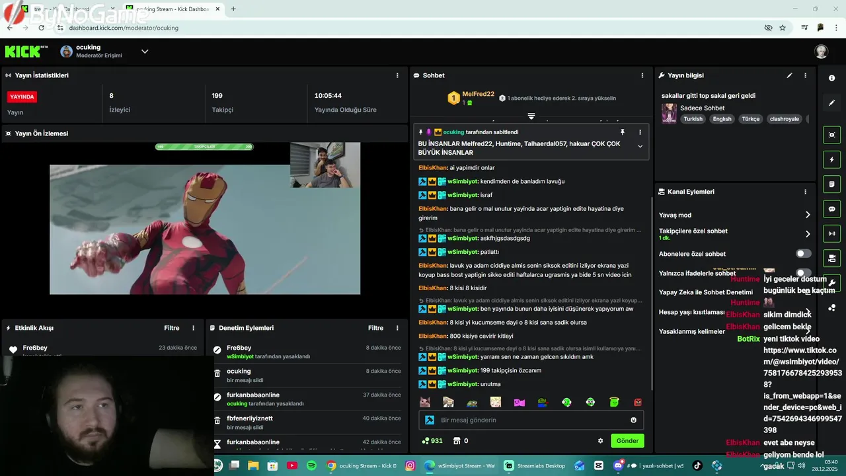Viewport: 846px width, 476px height.
Task: Toggle the stream preview widget icon in sidebar
Action: (831, 135)
